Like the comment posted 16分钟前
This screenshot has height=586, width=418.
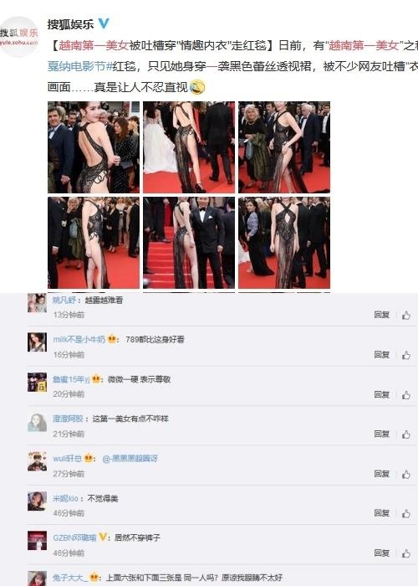pos(406,355)
